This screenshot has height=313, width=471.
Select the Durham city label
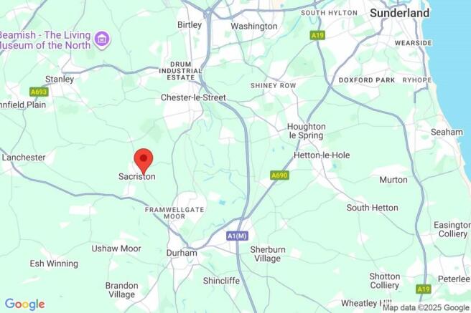[x=182, y=253]
